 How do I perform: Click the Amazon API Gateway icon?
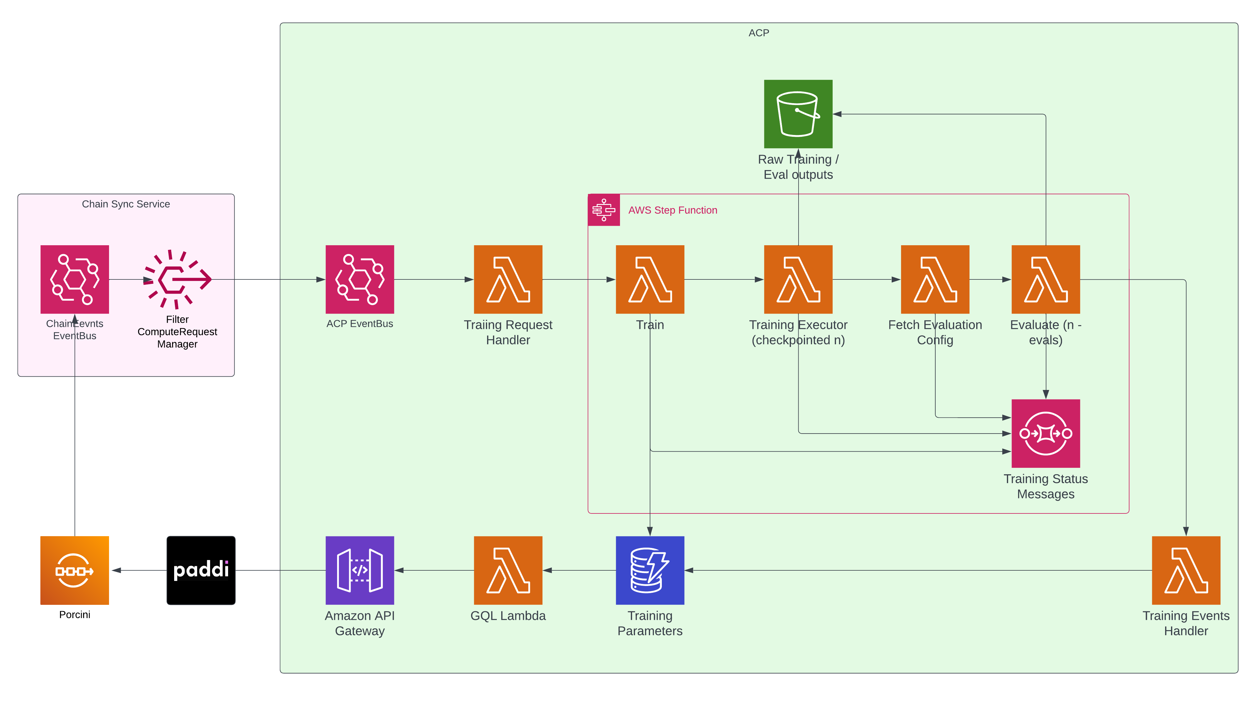359,571
